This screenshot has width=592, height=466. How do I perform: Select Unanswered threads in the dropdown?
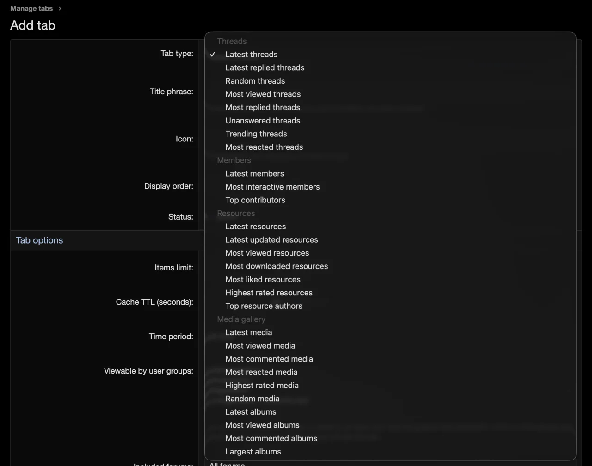pos(263,121)
